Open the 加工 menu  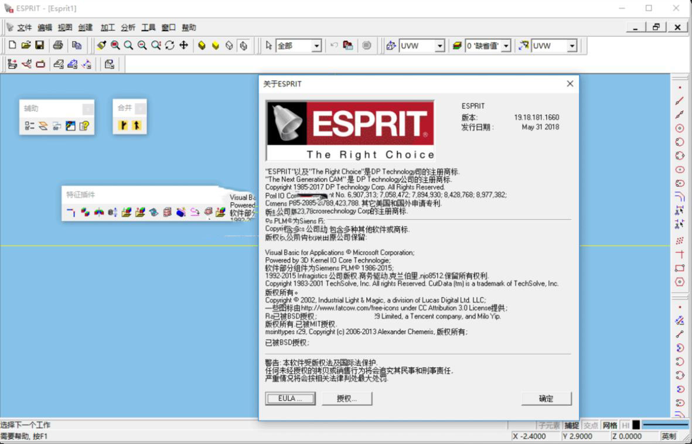point(107,28)
